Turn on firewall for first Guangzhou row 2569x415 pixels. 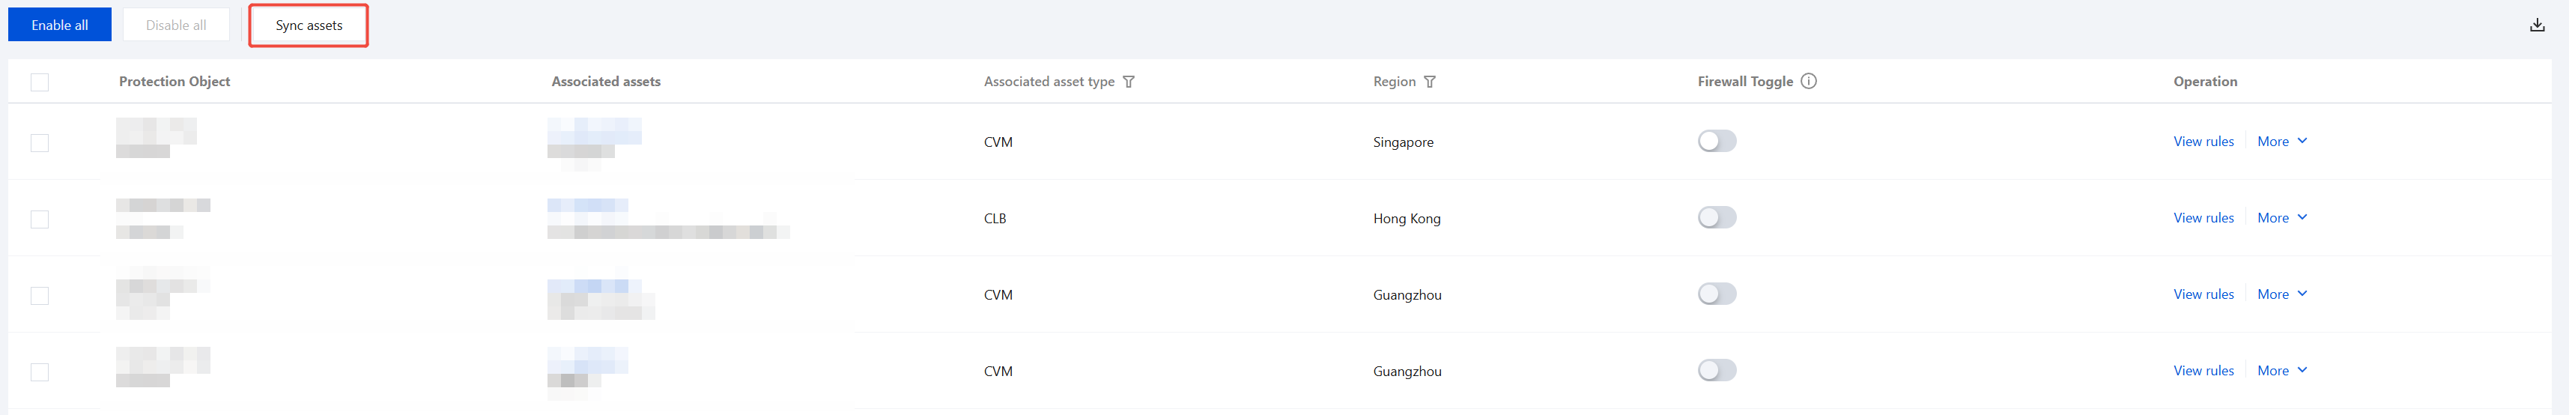(1717, 294)
